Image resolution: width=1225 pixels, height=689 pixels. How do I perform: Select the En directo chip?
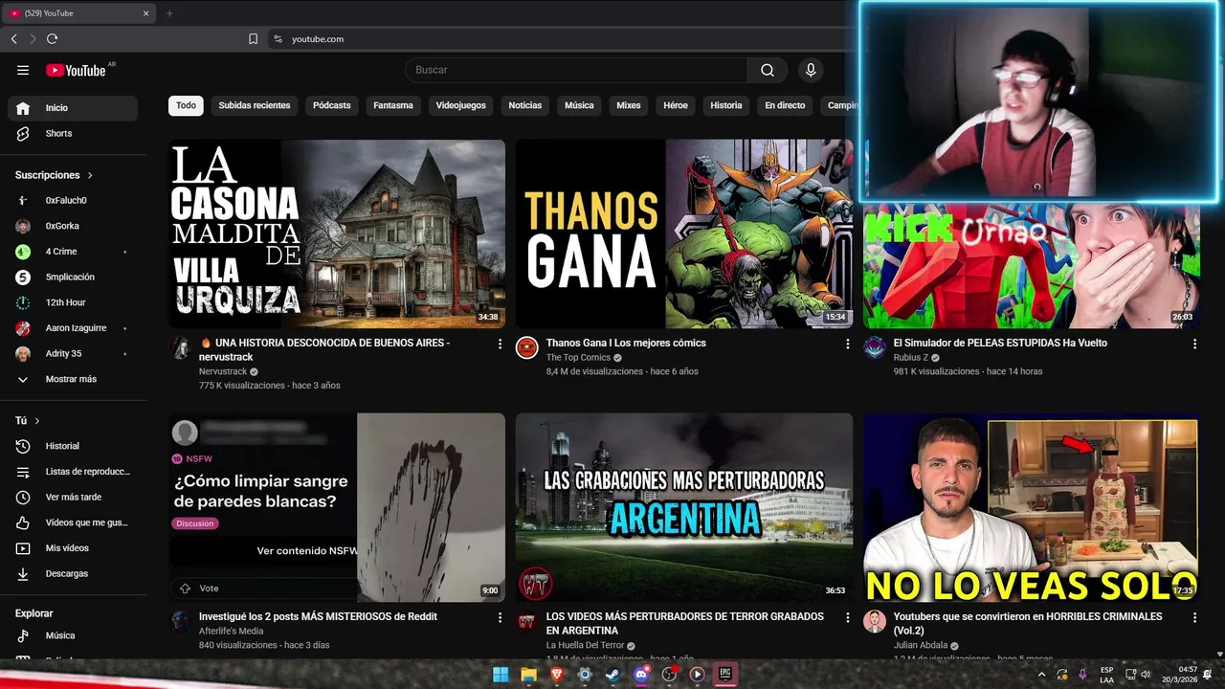click(785, 105)
